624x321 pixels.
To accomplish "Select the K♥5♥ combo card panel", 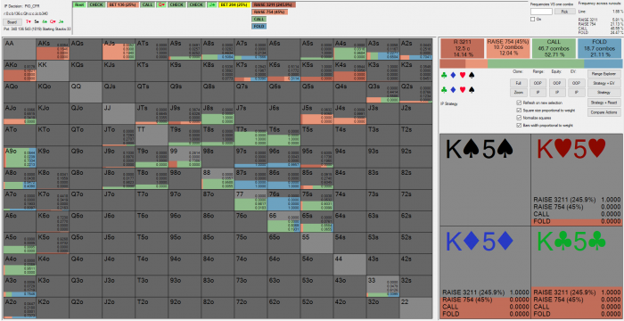I will (x=577, y=180).
